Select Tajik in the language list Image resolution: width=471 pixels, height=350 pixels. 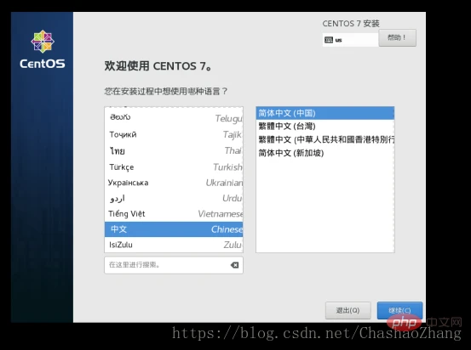tap(174, 134)
